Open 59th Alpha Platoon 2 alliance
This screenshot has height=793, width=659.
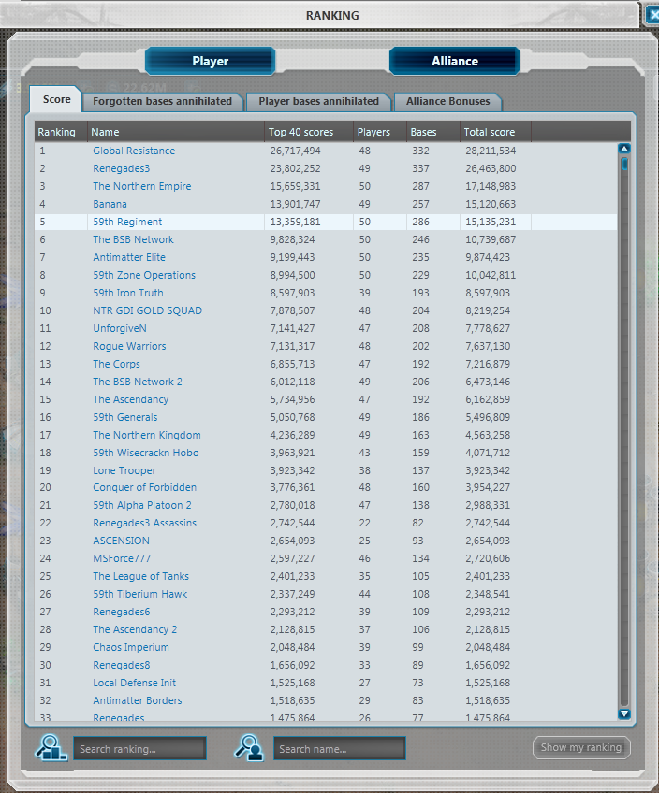pos(142,505)
